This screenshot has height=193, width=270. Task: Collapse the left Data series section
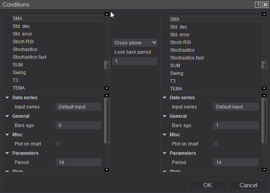[7, 98]
